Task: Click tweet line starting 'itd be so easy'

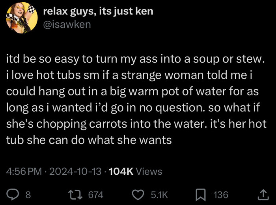Action: click(x=136, y=59)
